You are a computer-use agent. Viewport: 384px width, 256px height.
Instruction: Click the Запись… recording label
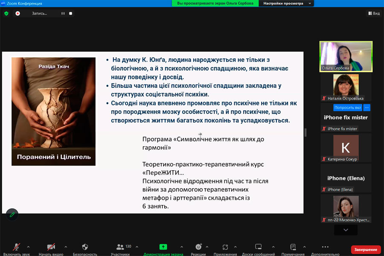click(x=39, y=14)
